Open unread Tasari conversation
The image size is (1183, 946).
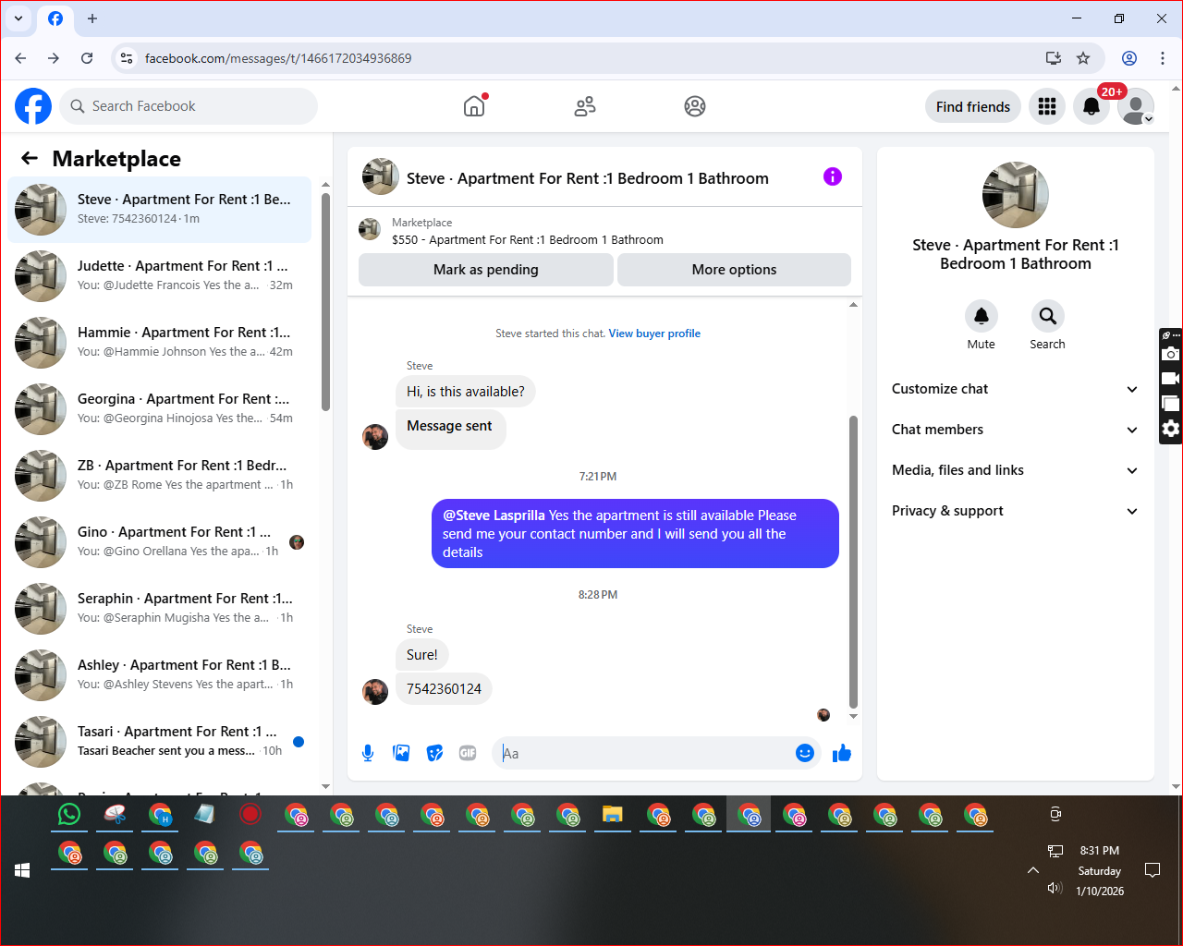(159, 742)
